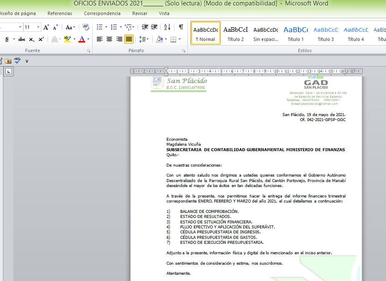The width and height of the screenshot is (386, 281).
Task: Apply the yellow text highlight color
Action: pos(67,39)
